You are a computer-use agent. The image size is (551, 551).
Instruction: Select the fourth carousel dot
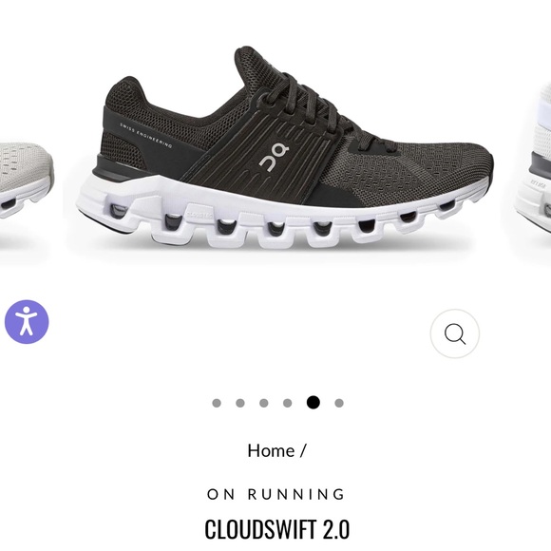click(x=288, y=403)
